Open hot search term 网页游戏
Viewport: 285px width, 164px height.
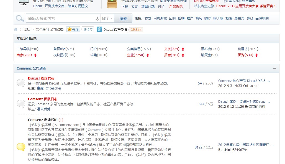coord(160,18)
